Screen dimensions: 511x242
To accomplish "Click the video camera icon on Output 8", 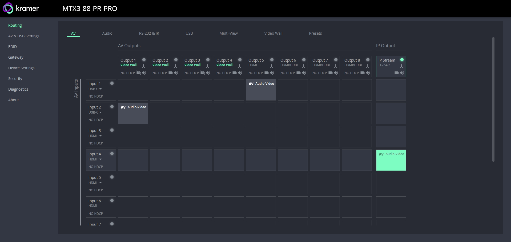I will (362, 73).
